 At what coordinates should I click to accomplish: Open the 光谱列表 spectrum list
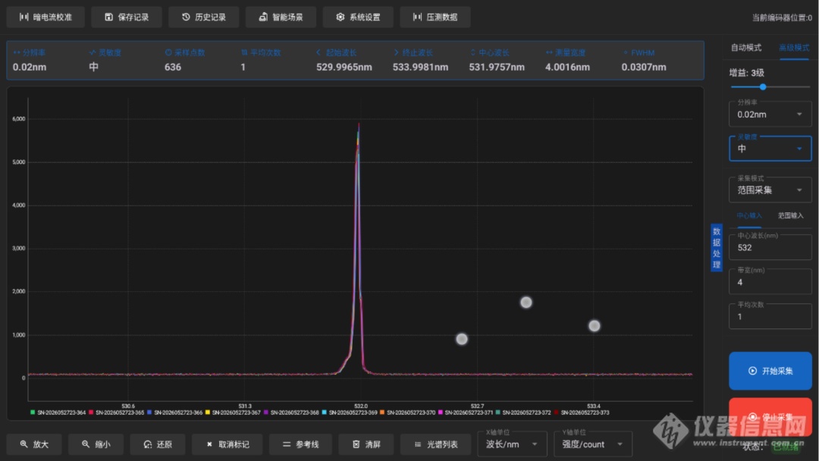[435, 444]
